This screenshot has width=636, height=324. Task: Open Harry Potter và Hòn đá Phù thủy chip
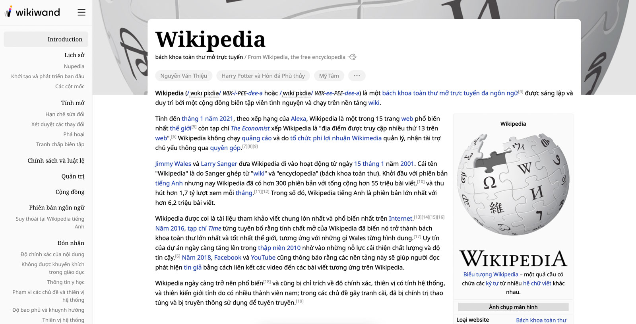[x=263, y=76]
